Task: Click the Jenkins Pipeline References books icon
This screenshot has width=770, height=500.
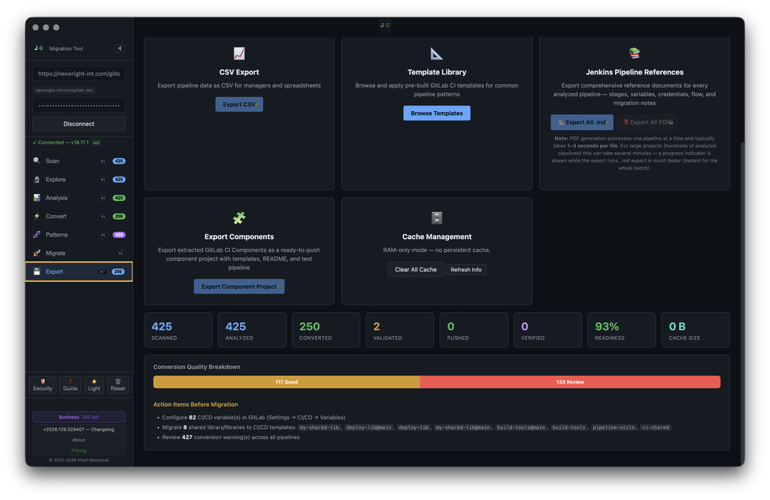Action: 635,53
